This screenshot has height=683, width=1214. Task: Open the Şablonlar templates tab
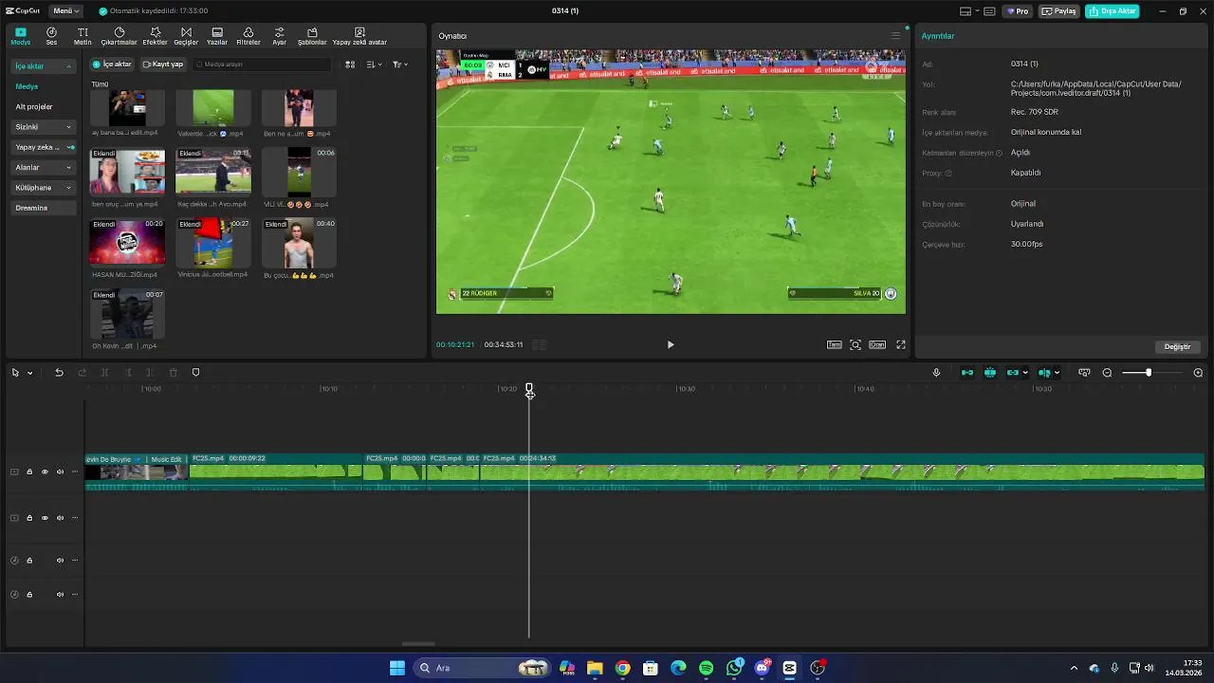(312, 36)
